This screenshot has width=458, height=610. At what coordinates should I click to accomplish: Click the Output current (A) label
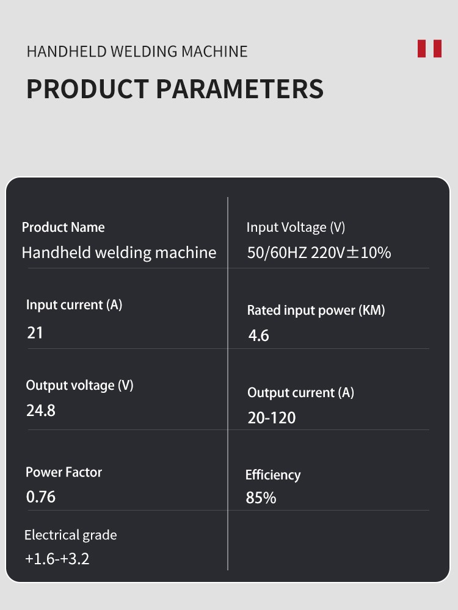tap(300, 393)
